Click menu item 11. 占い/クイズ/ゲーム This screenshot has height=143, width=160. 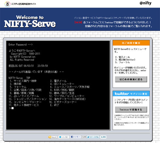click(24, 96)
